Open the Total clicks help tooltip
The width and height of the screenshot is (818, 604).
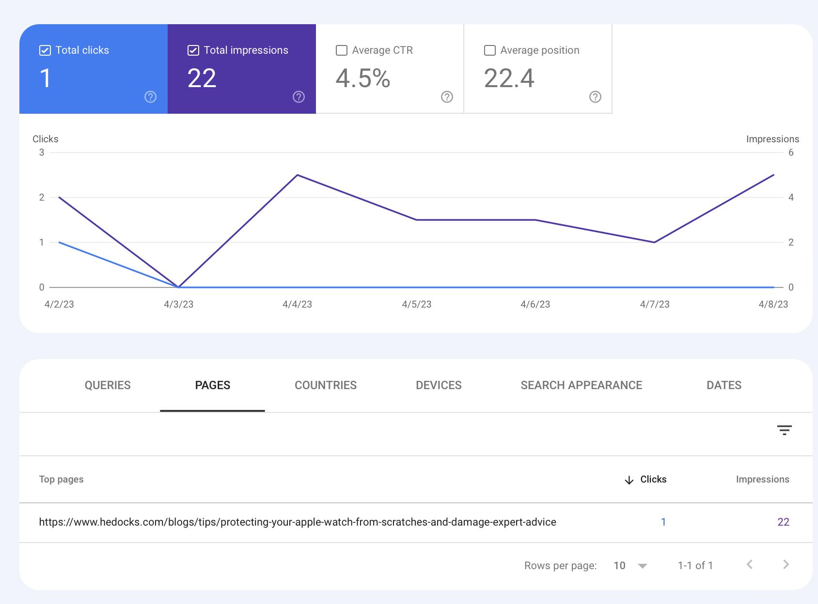150,97
